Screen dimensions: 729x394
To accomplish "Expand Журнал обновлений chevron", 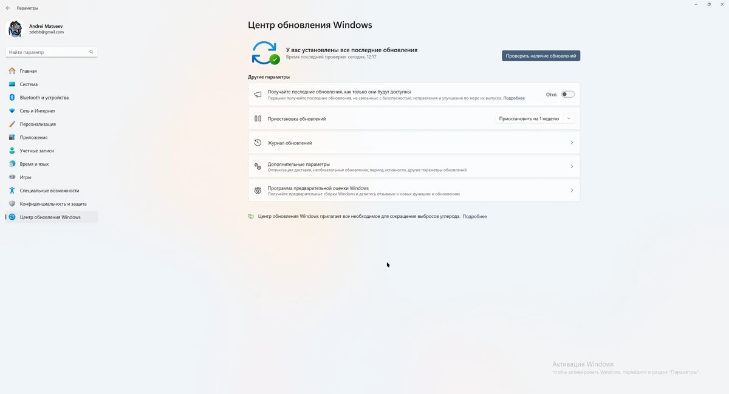I will pos(572,143).
